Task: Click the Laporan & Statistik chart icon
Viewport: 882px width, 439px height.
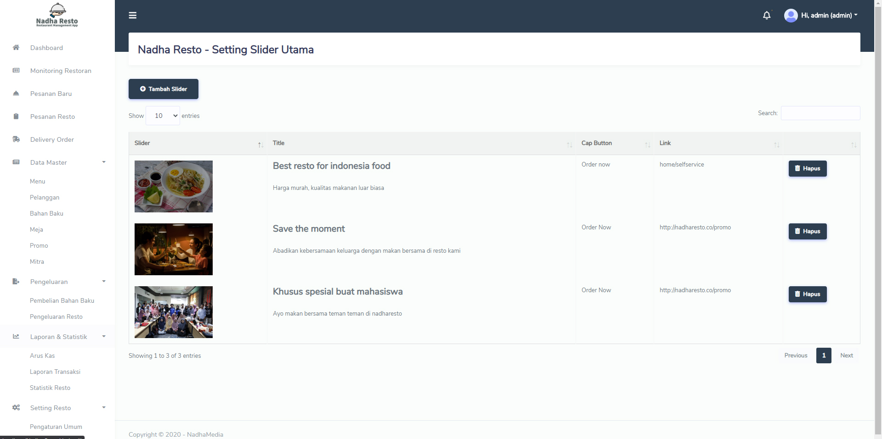Action: 16,337
